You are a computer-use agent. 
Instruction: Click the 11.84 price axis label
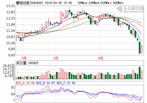(10, 25)
